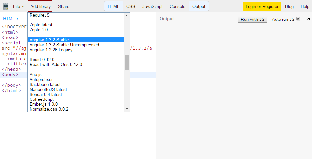Click the <html> tag line in the editor
312x159 pixels.
(10, 32)
